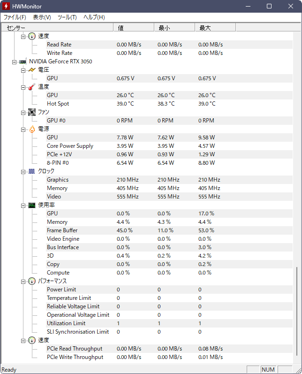The image size is (302, 374).
Task: Click the 最大 column header
Action: 215,28
